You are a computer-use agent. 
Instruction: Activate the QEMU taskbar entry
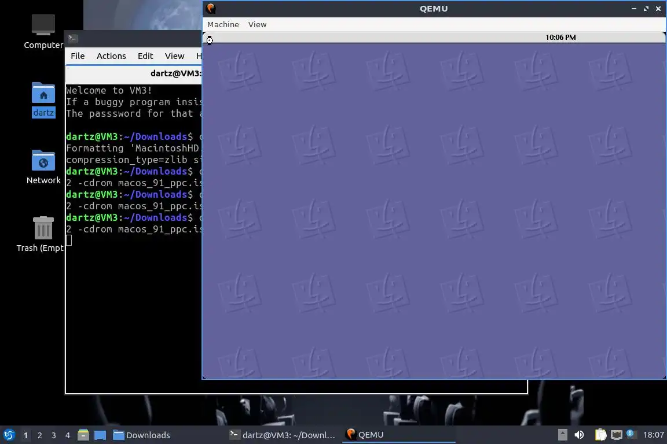(398, 435)
